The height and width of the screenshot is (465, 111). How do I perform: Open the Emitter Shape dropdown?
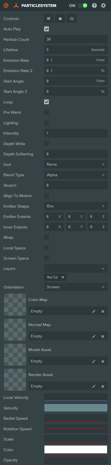[x=76, y=206]
